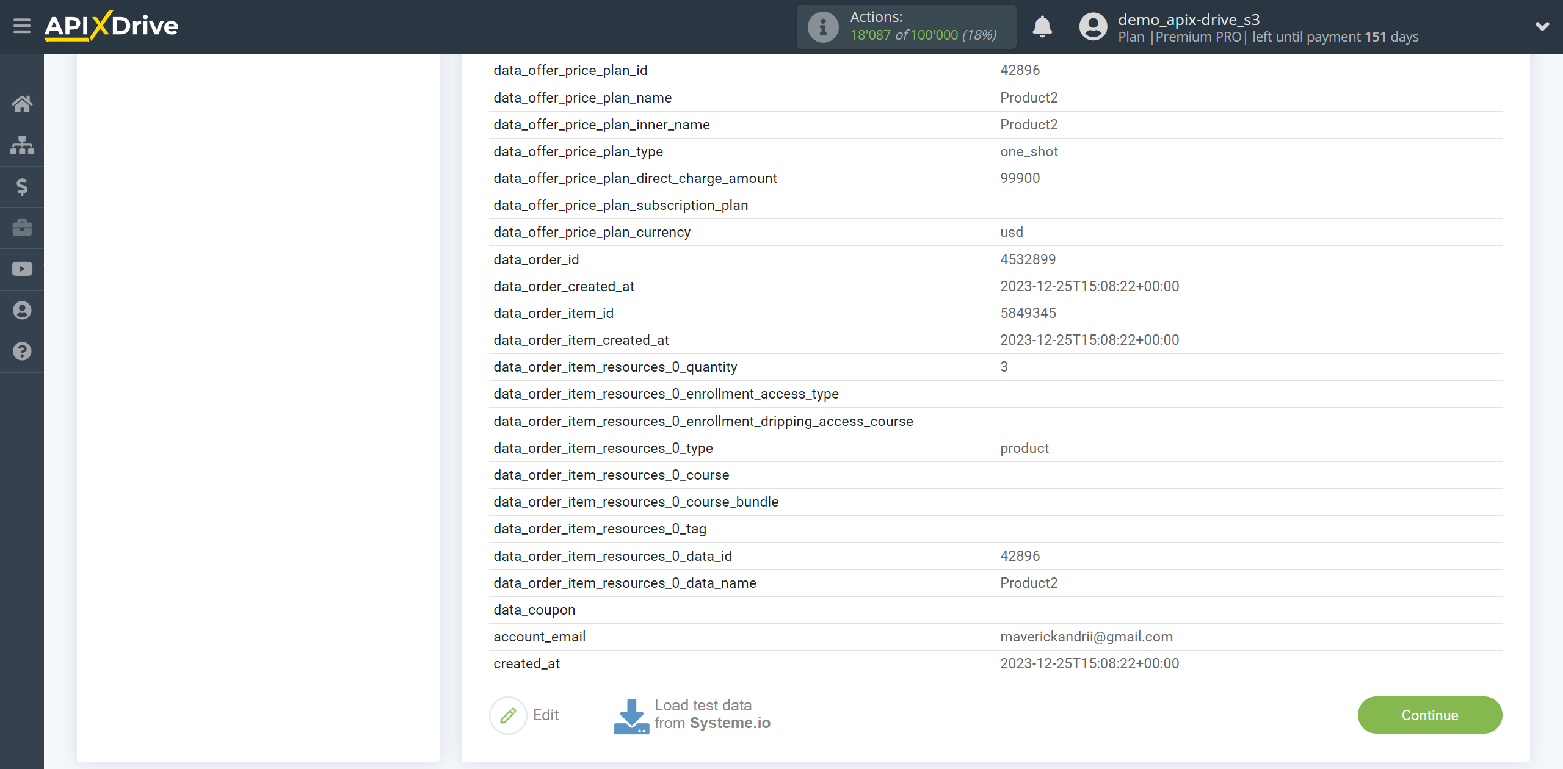Viewport: 1563px width, 769px height.
Task: Select the data_order_created_at timestamp value
Action: 1089,286
